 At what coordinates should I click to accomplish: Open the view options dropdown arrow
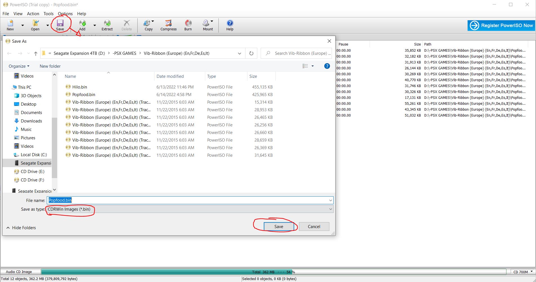pyautogui.click(x=312, y=66)
